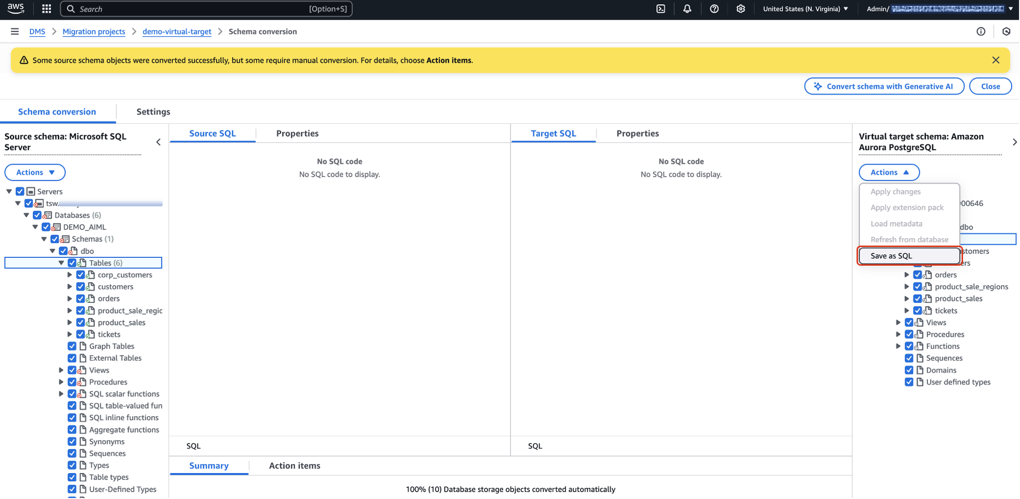Open the AWS CloudShell icon
The image size is (1020, 499).
tap(661, 9)
